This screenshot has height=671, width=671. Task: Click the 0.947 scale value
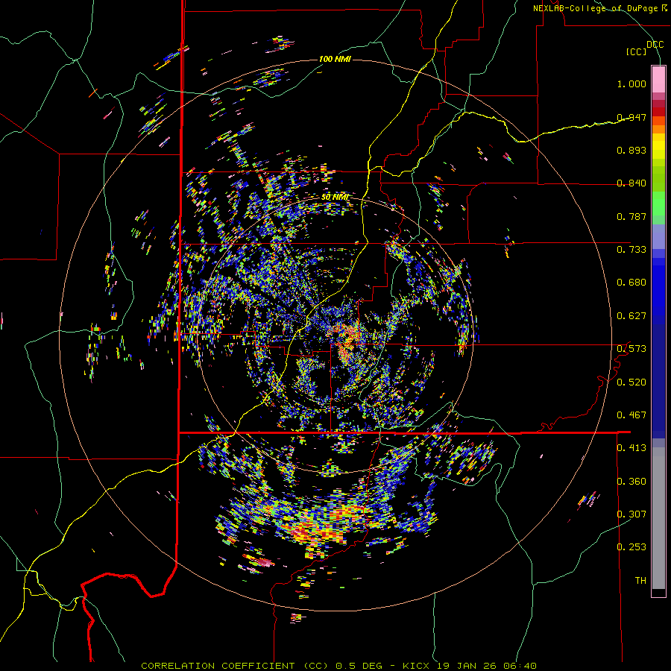point(631,117)
